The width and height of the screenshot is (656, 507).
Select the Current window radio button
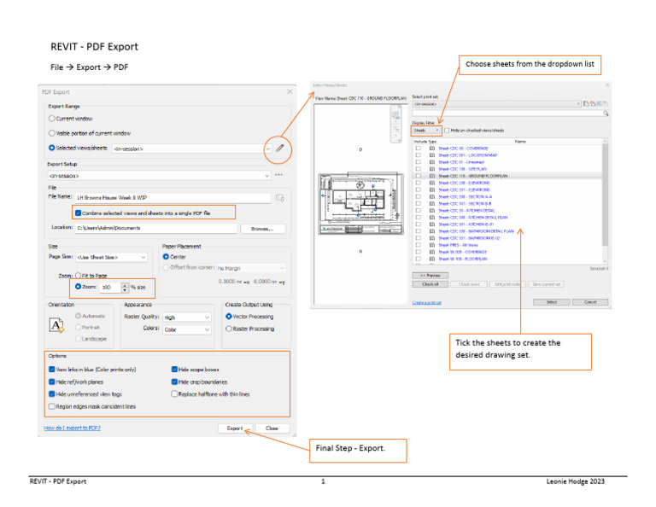pyautogui.click(x=52, y=119)
